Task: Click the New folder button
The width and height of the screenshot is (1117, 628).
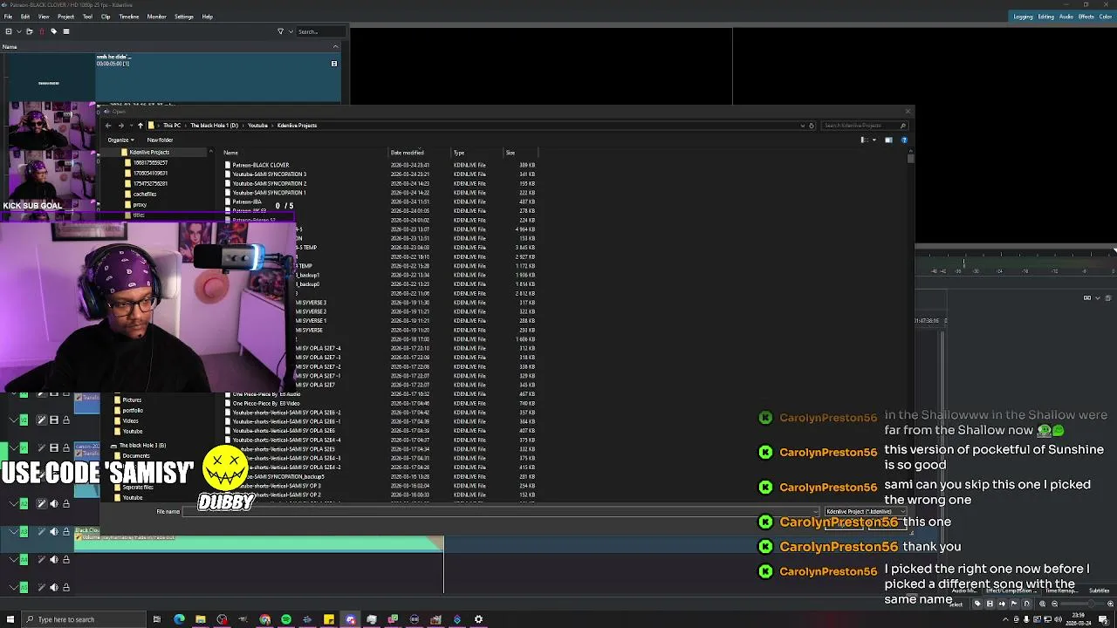Action: (x=160, y=140)
